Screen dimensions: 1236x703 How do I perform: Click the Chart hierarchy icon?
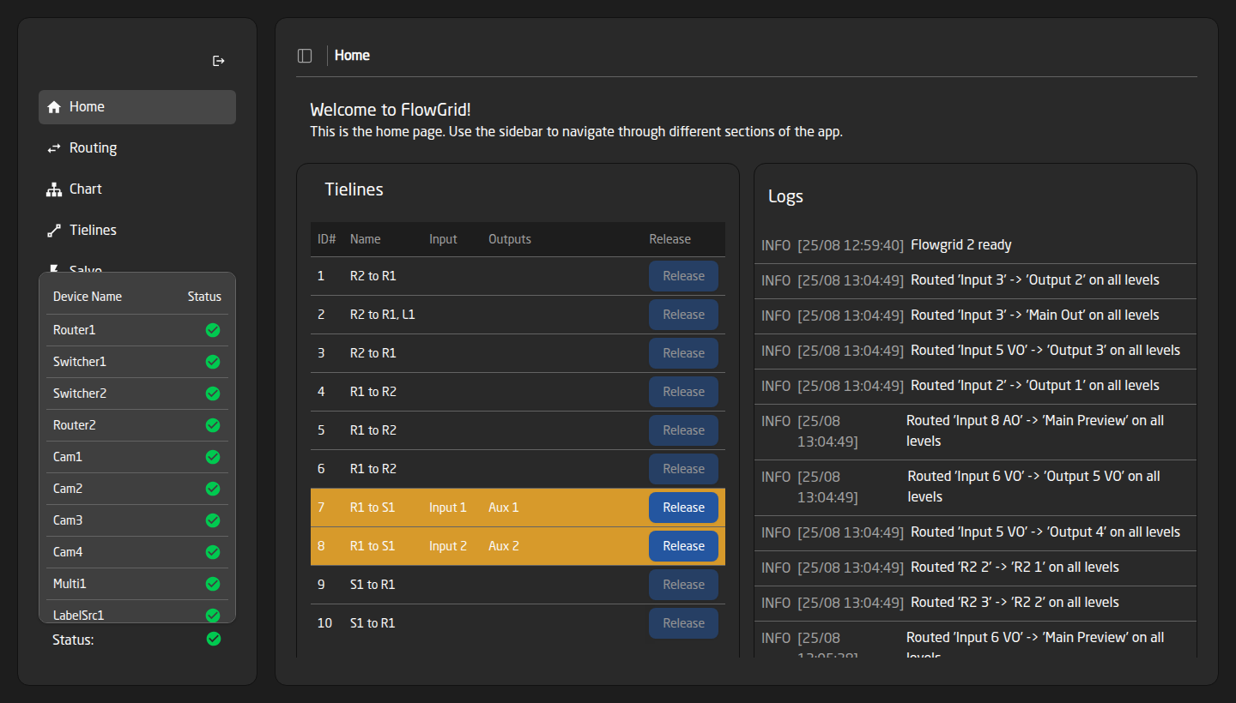pyautogui.click(x=54, y=189)
